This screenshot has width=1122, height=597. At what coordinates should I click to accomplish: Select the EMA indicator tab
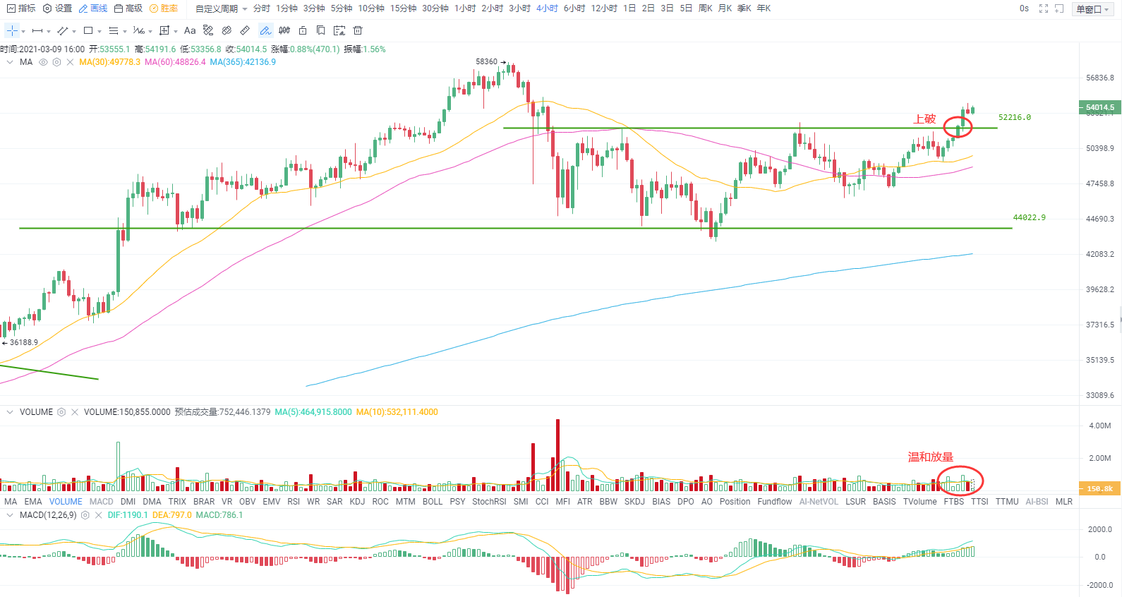[33, 502]
